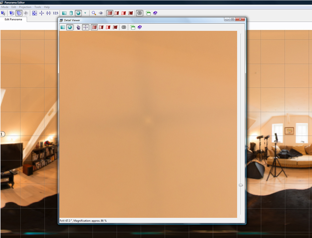Click the Detail Viewer vertical zoom slider handle
This screenshot has height=238, width=312.
[x=241, y=185]
